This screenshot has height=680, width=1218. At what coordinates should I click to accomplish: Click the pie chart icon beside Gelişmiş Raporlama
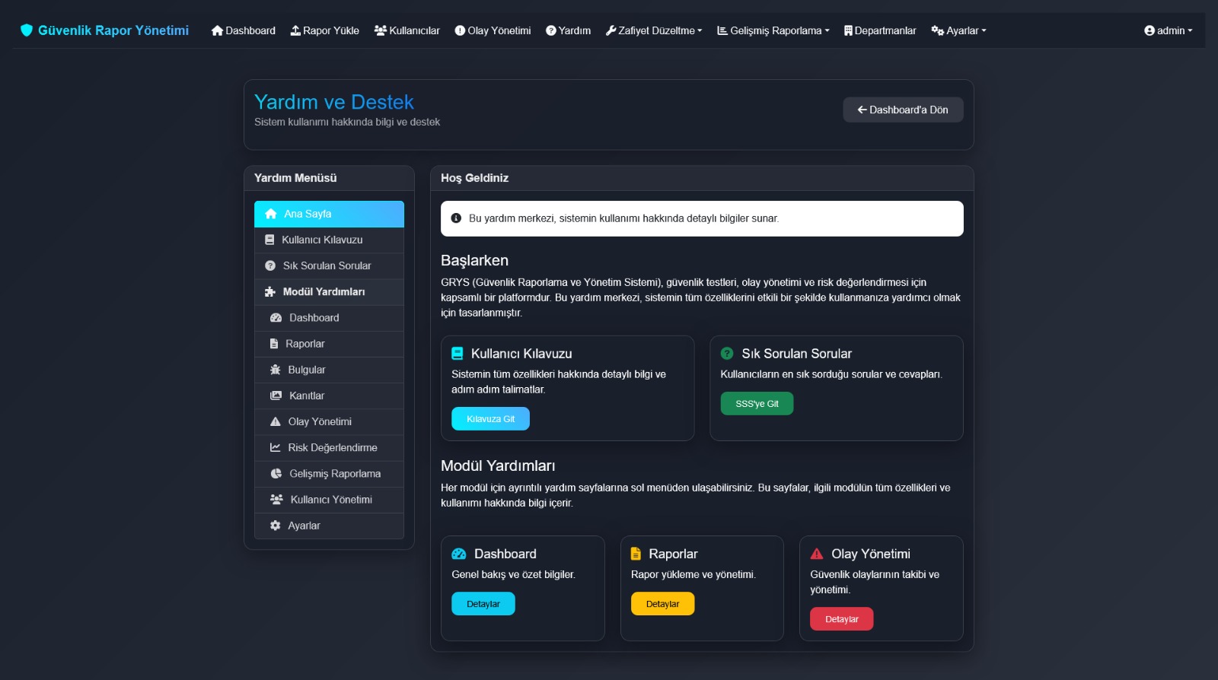pyautogui.click(x=276, y=473)
